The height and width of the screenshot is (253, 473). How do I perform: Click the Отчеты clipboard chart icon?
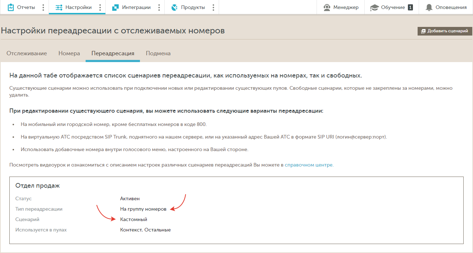pyautogui.click(x=11, y=7)
